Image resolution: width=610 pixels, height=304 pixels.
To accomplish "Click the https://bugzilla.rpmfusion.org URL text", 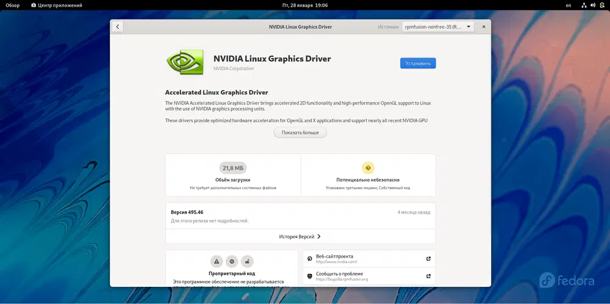I will [342, 279].
